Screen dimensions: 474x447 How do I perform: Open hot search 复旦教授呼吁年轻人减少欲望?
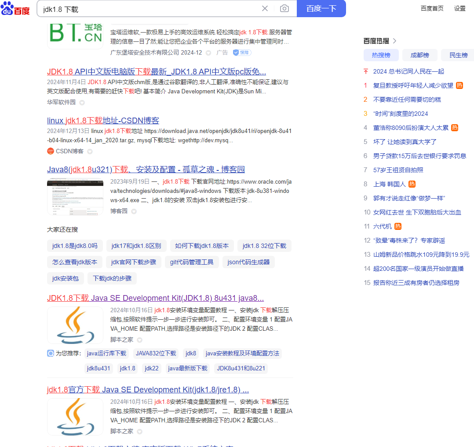tap(413, 85)
